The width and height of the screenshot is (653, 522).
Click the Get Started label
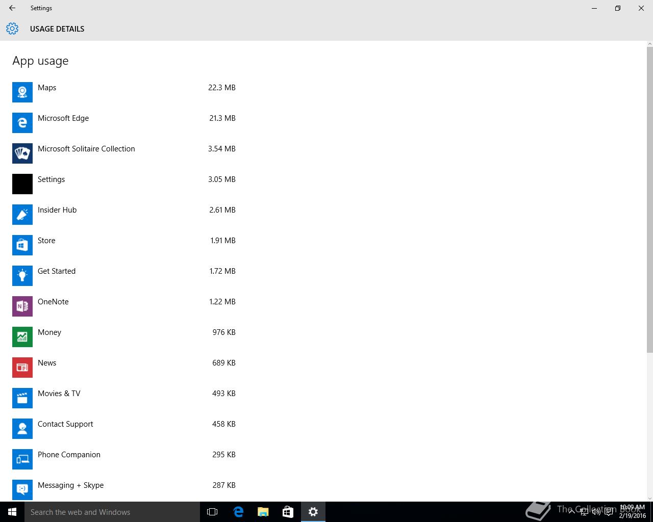coord(57,271)
